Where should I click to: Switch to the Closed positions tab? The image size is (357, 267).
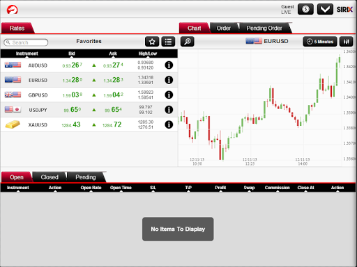tap(50, 177)
